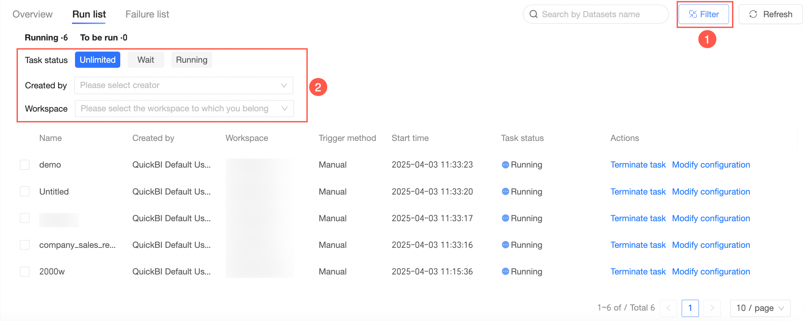
Task: Refresh the run list
Action: pyautogui.click(x=771, y=14)
